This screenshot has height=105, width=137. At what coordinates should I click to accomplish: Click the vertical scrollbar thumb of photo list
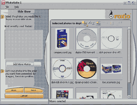129,56
